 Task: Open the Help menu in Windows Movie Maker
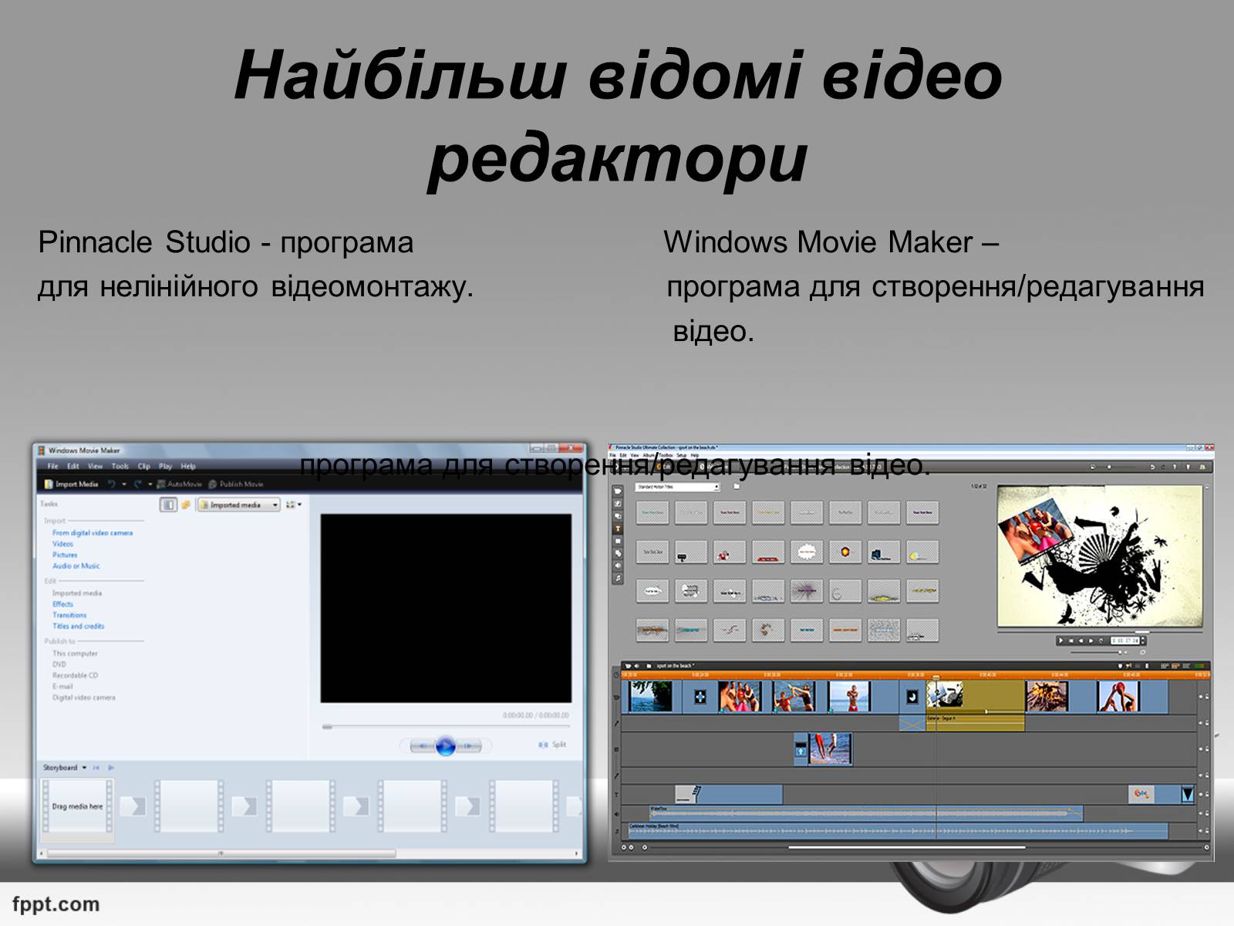click(x=188, y=466)
